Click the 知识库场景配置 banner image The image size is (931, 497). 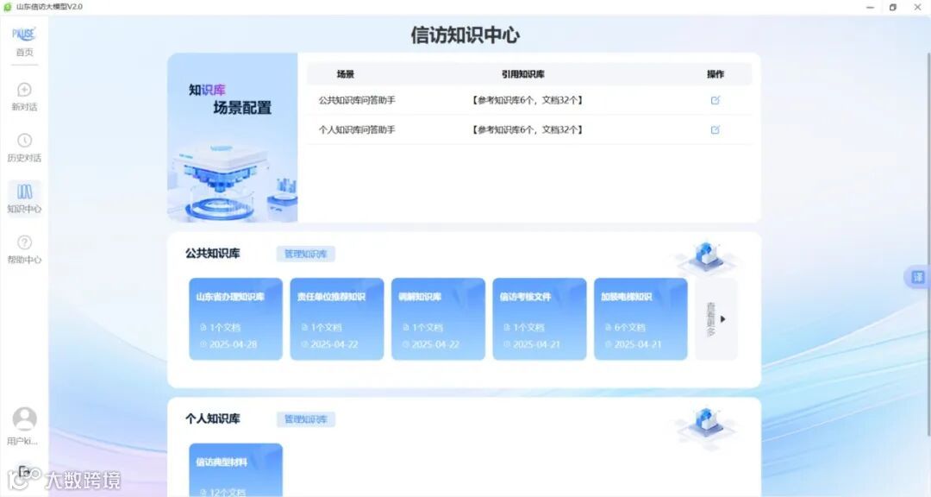(x=232, y=138)
